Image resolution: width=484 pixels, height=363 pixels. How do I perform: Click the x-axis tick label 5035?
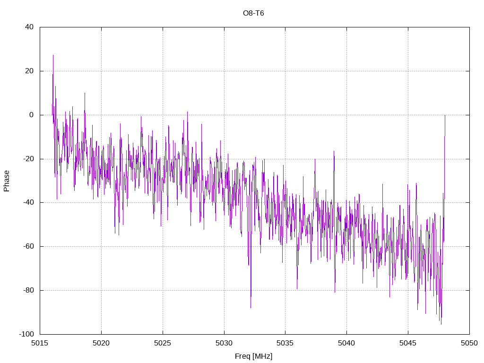click(285, 343)
